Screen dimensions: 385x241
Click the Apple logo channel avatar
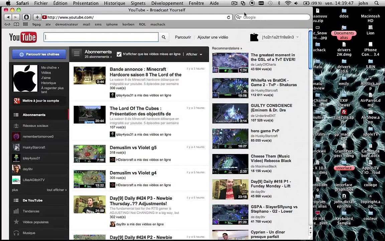(x=25, y=78)
